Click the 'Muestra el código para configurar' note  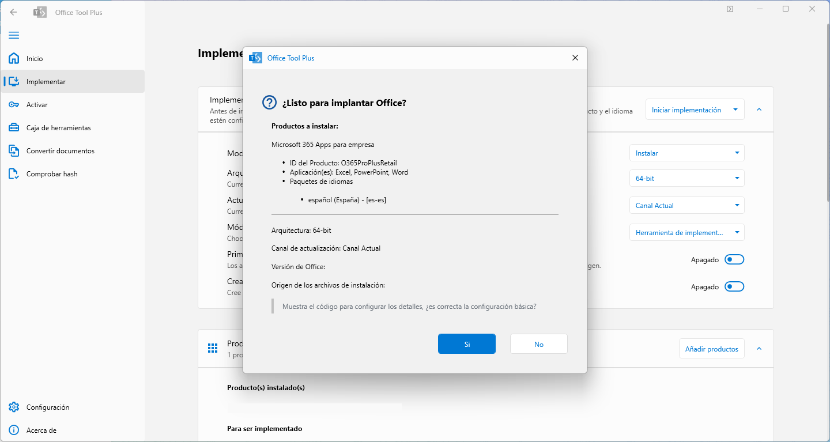[x=409, y=306]
